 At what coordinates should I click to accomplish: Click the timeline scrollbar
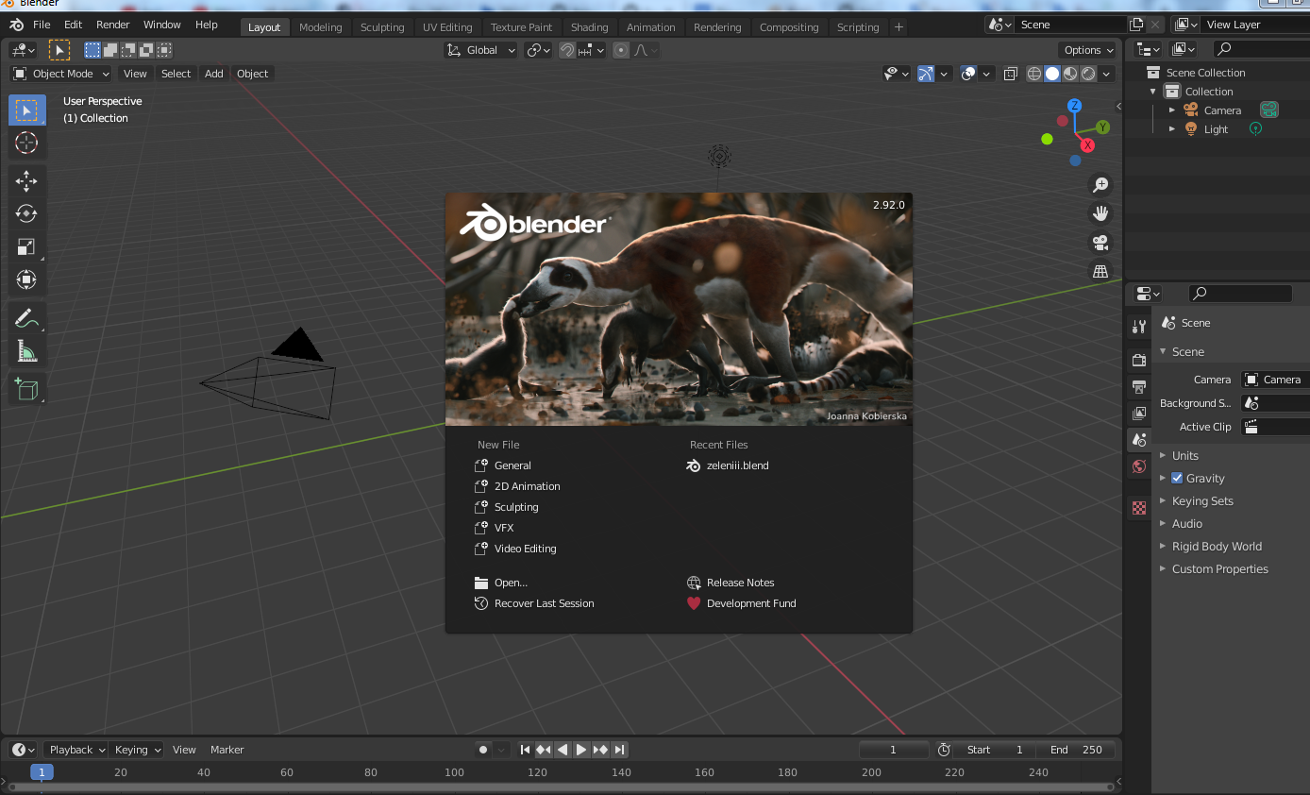click(561, 787)
